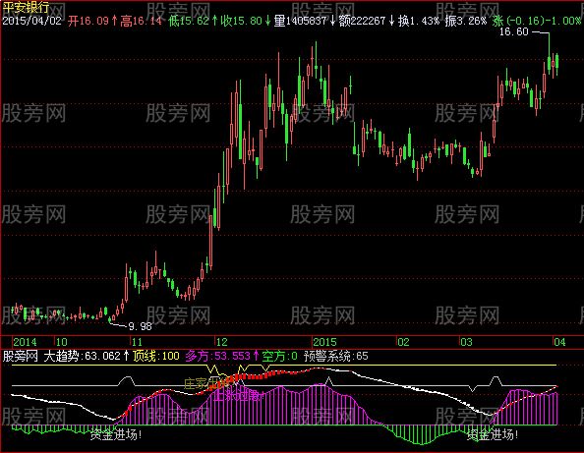Click the volume value 量1405837

[x=300, y=21]
